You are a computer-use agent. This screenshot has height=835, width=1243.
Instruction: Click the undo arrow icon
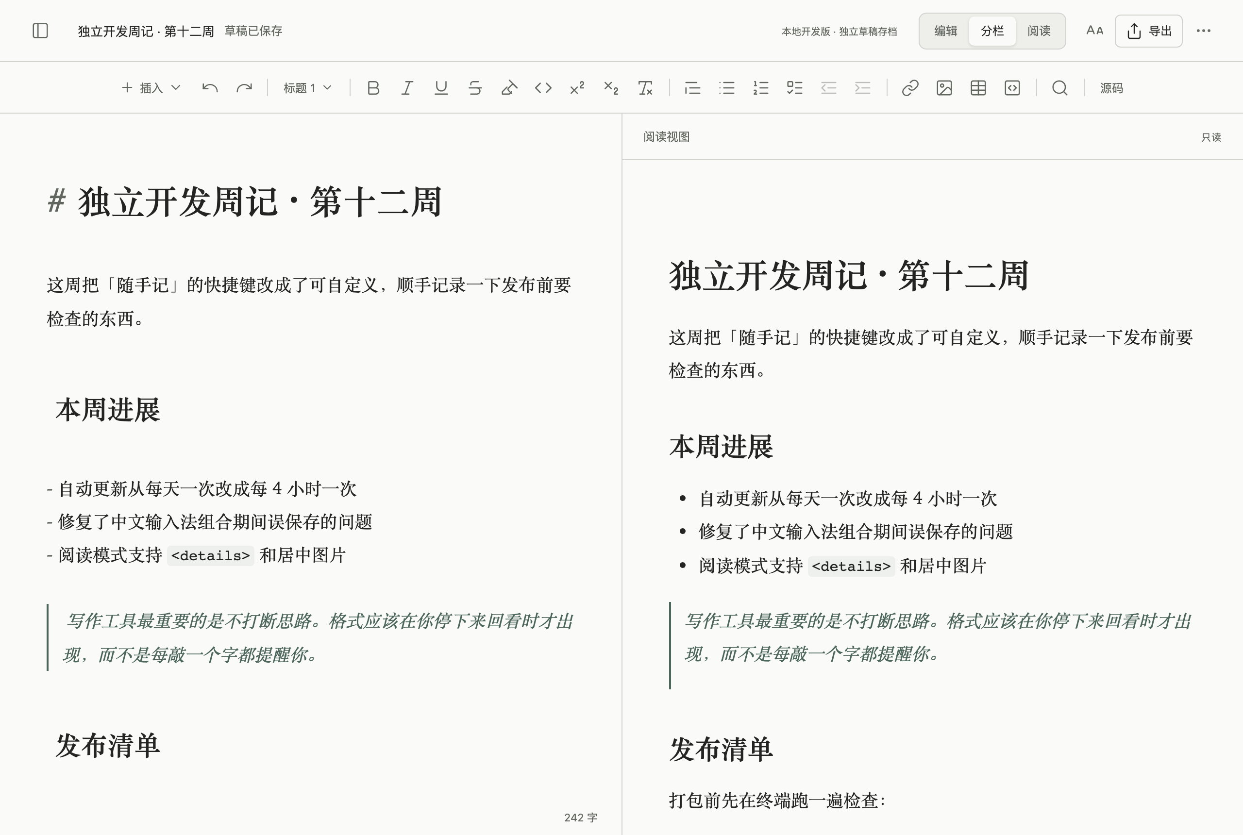[x=210, y=88]
